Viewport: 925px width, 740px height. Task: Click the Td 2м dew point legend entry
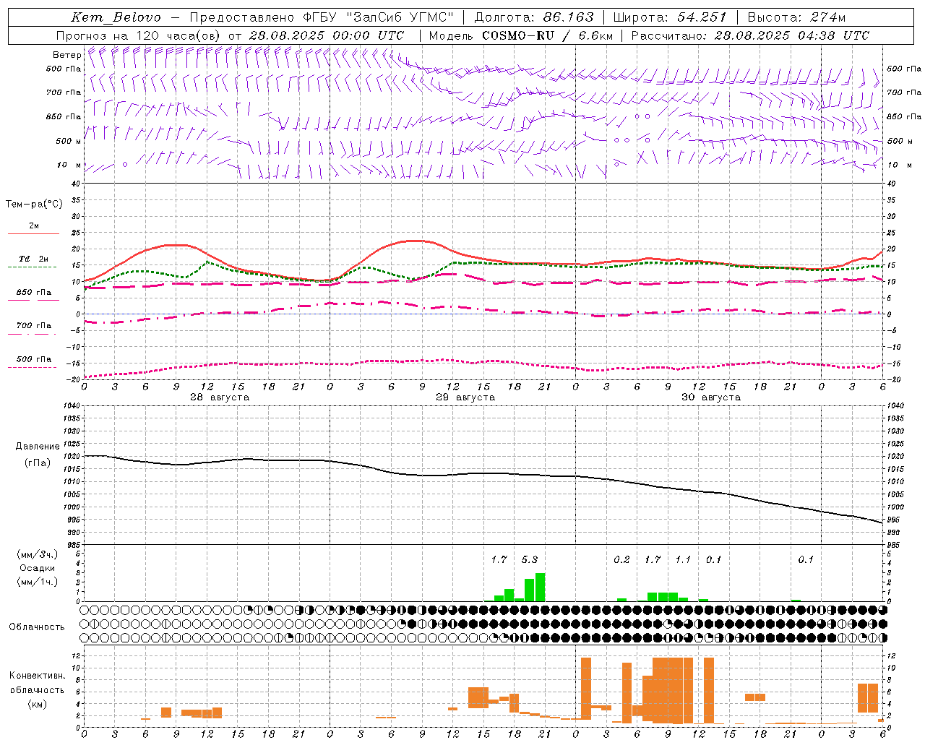33,259
